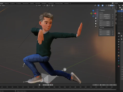Lock Location Z with its lock icon
The image size is (123, 92).
coord(112,18)
